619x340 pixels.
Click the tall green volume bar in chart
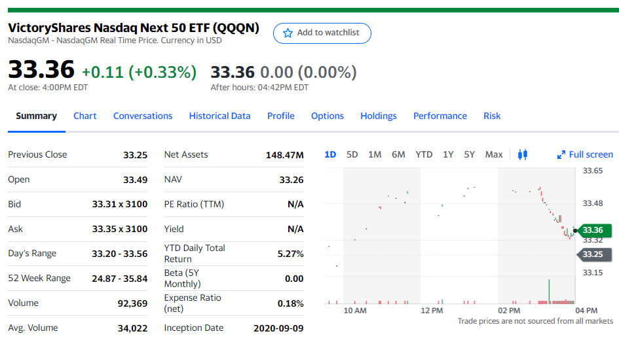coord(549,292)
